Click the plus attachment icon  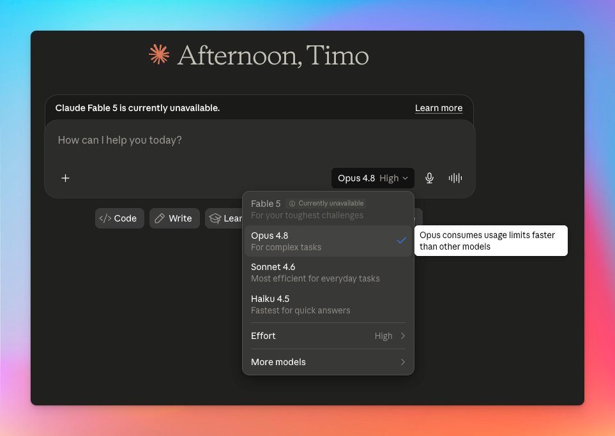[x=66, y=178]
